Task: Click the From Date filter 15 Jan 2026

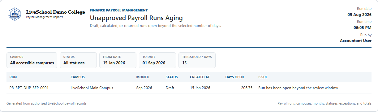Action: [x=118, y=60]
